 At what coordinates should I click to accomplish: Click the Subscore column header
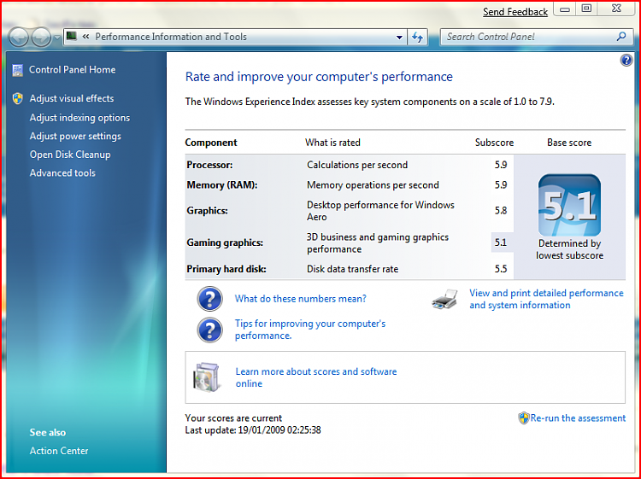(x=494, y=143)
